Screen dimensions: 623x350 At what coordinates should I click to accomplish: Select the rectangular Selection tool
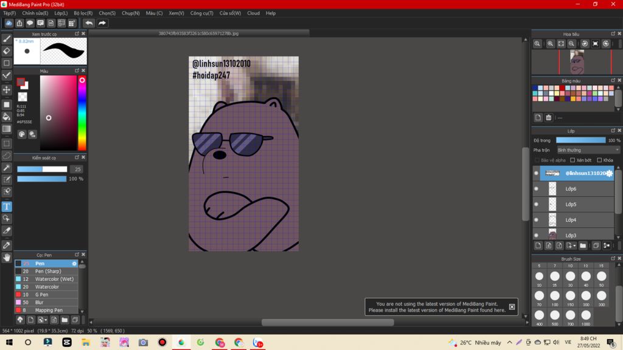point(7,143)
